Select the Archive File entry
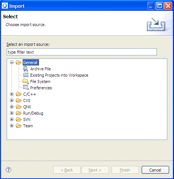This screenshot has height=179, width=174. coord(41,69)
